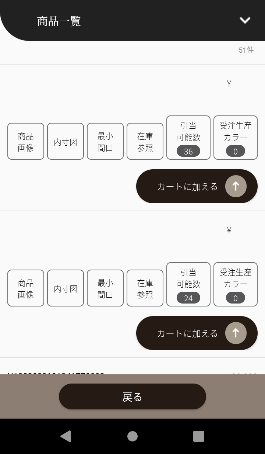Tap arrow icon on first カートに加える
This screenshot has height=454, width=265.
pyautogui.click(x=236, y=186)
